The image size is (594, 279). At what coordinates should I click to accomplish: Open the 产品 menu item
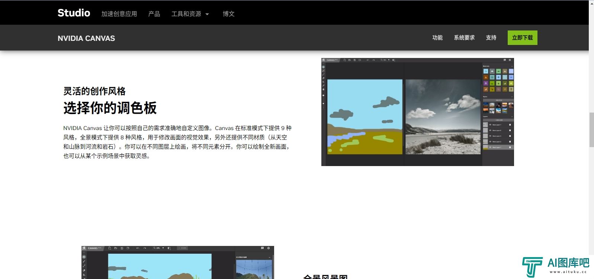point(154,14)
